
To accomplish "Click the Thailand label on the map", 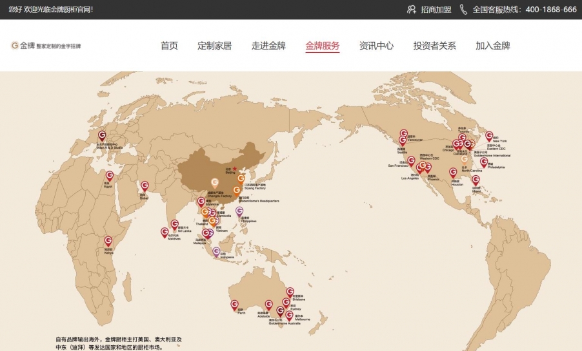I will (201, 224).
